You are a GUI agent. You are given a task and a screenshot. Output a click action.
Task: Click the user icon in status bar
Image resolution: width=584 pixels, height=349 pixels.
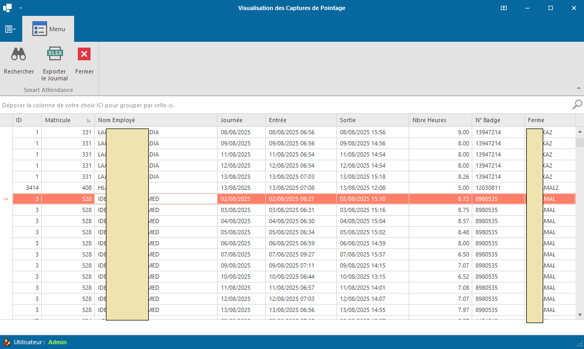7,342
